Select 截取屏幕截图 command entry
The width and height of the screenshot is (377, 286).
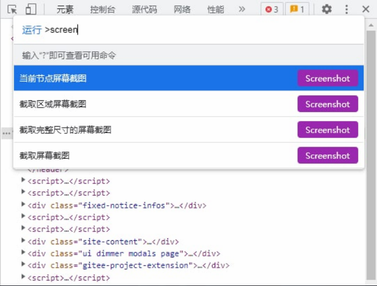(45, 156)
